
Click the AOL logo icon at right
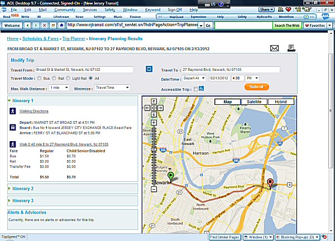pos(326,16)
